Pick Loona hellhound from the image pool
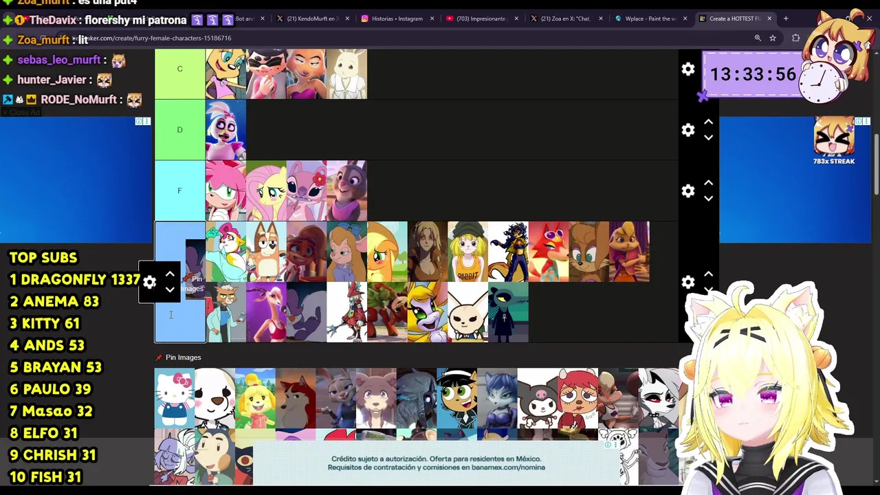The width and height of the screenshot is (880, 495). point(659,398)
